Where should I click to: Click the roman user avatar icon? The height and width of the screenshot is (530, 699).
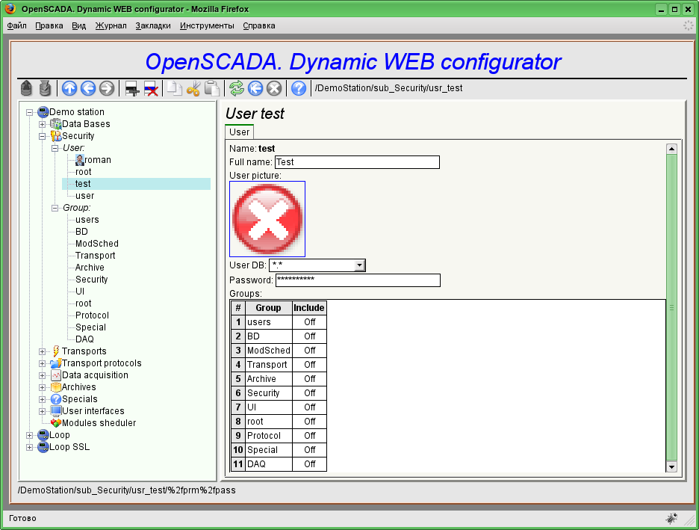click(80, 160)
